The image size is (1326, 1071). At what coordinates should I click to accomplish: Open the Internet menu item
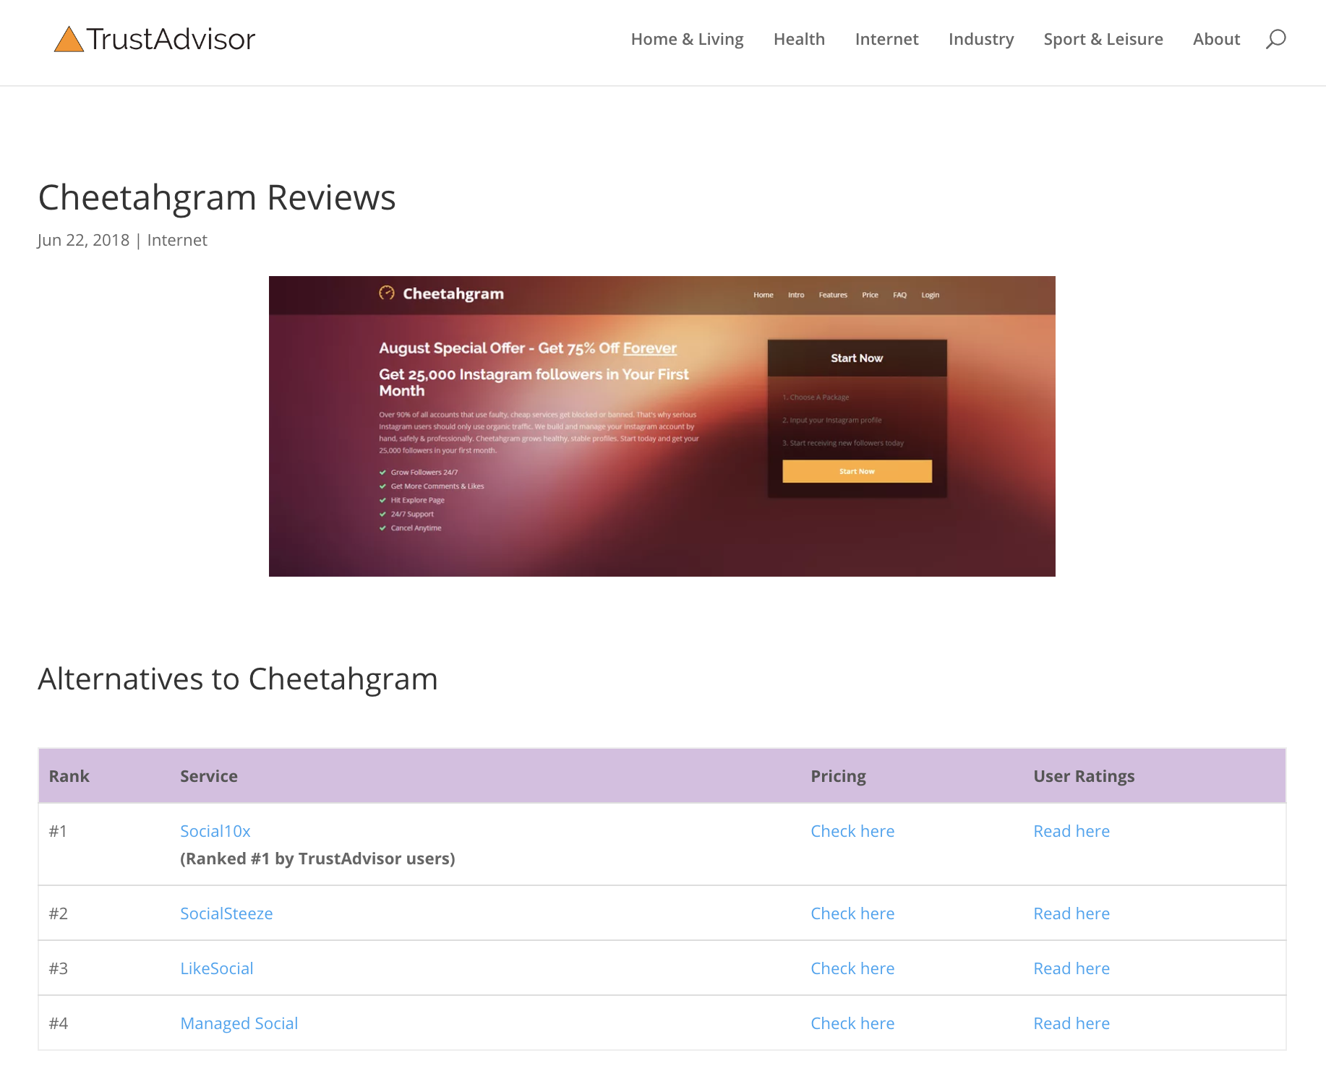[886, 39]
